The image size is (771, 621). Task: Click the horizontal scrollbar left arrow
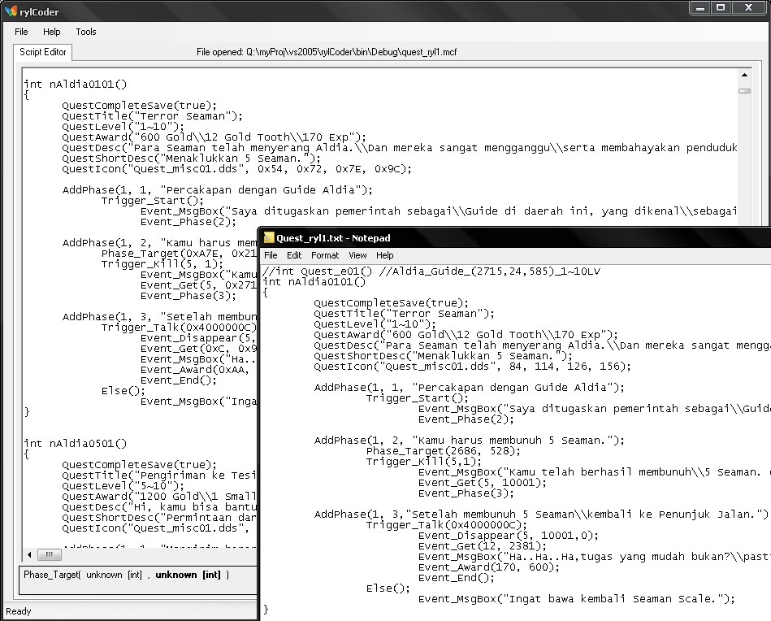(x=29, y=554)
